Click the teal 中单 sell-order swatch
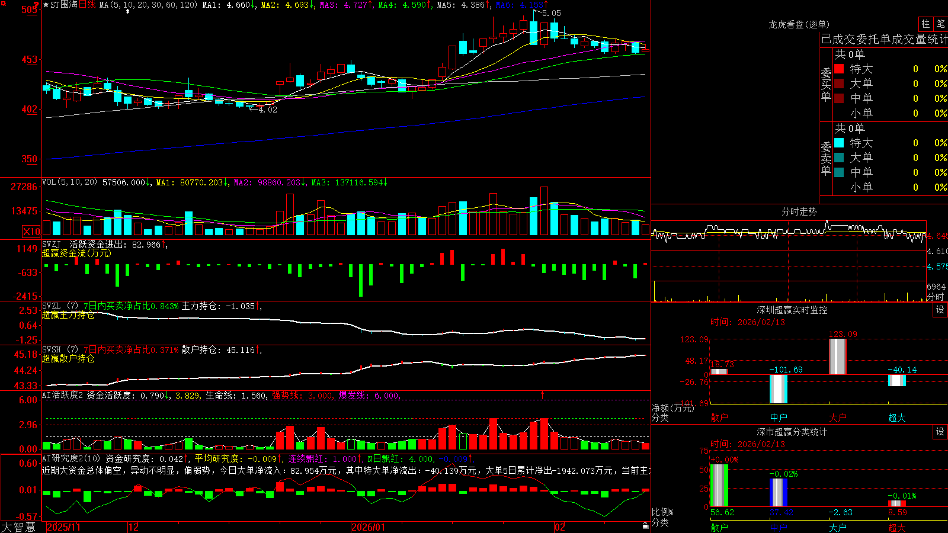 click(x=839, y=172)
